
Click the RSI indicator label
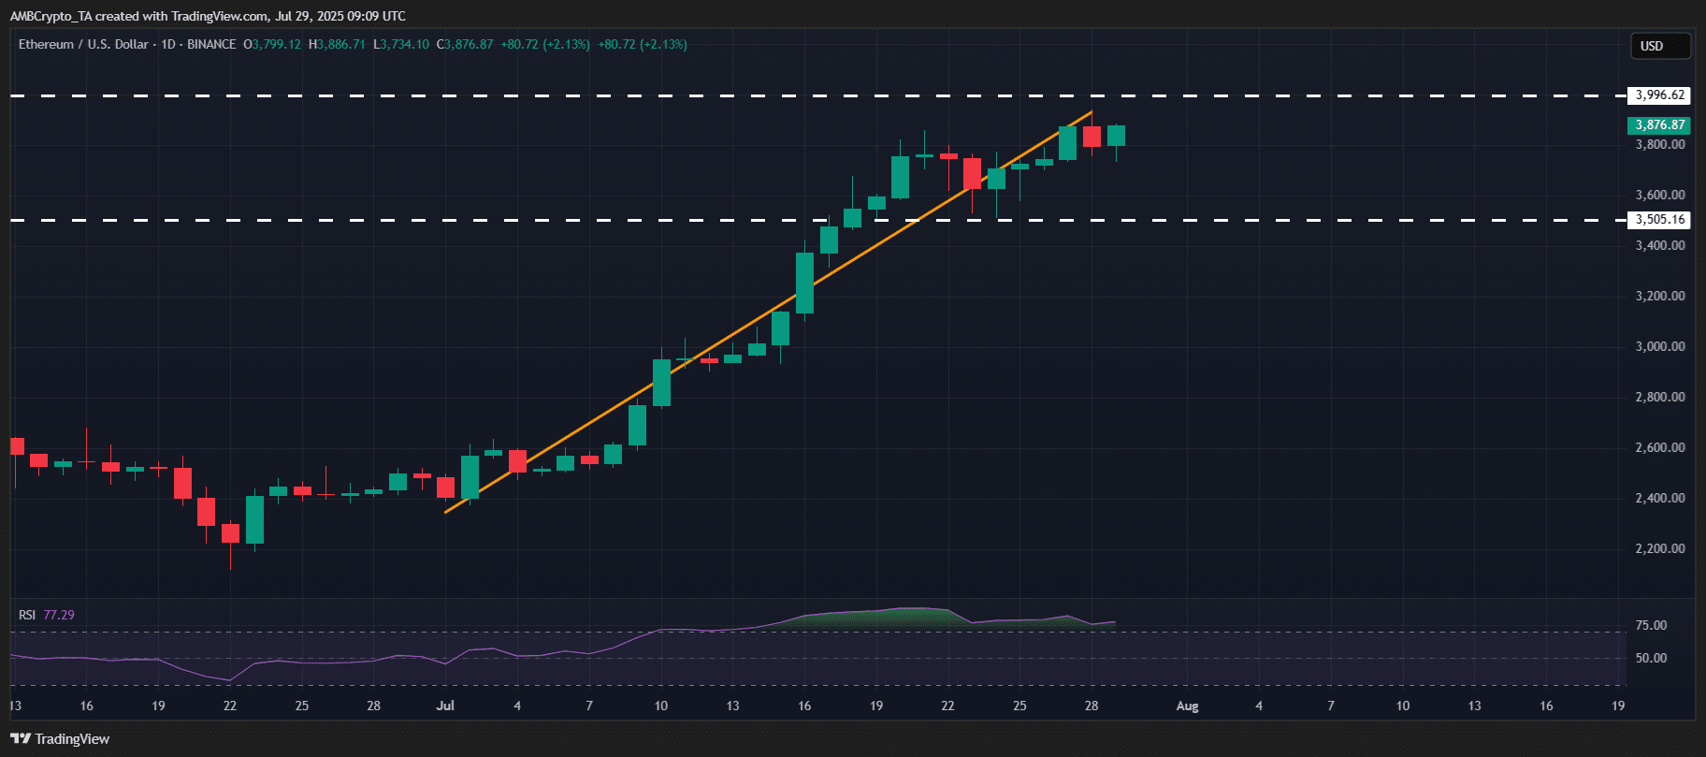coord(27,615)
